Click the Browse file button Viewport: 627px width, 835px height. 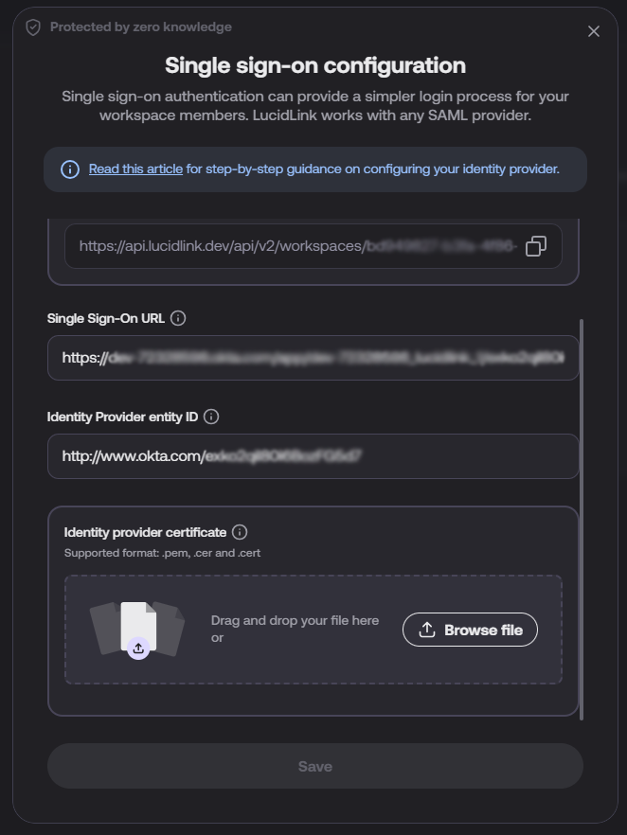coord(470,630)
